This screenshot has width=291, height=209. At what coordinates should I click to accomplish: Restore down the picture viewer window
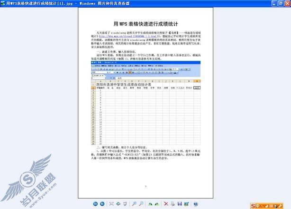click(x=281, y=3)
